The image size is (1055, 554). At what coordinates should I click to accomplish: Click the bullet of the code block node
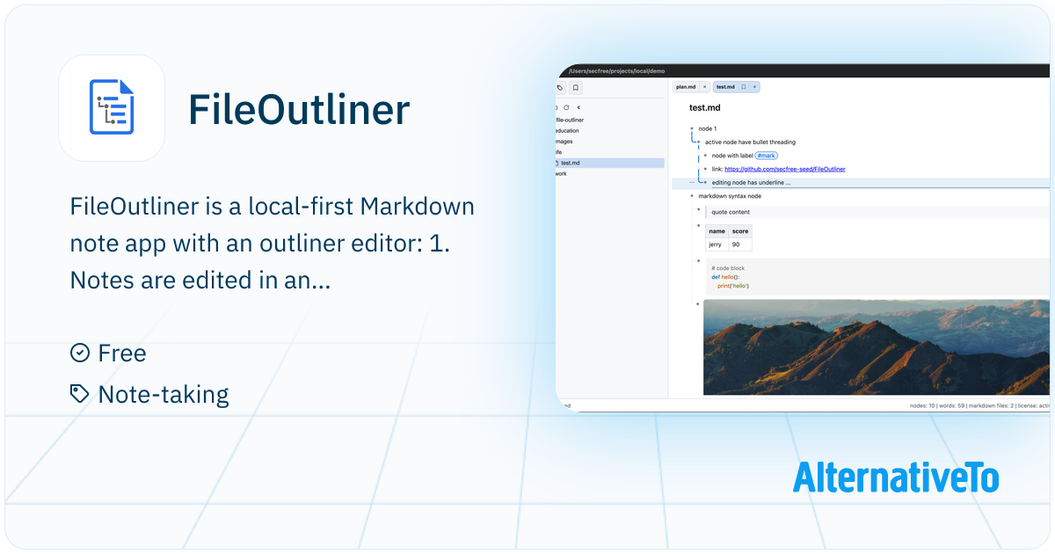click(698, 261)
